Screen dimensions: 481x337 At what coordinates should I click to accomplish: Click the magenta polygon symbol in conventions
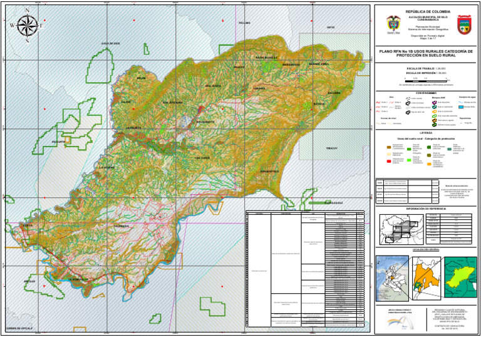[435, 103]
